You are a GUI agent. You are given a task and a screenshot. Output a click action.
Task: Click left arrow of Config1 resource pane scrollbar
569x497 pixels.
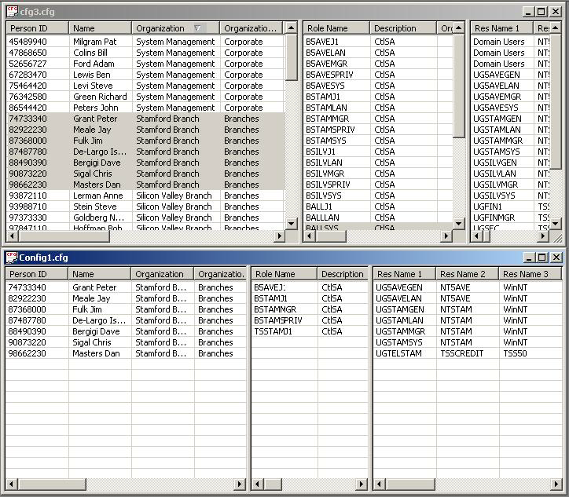tap(379, 484)
